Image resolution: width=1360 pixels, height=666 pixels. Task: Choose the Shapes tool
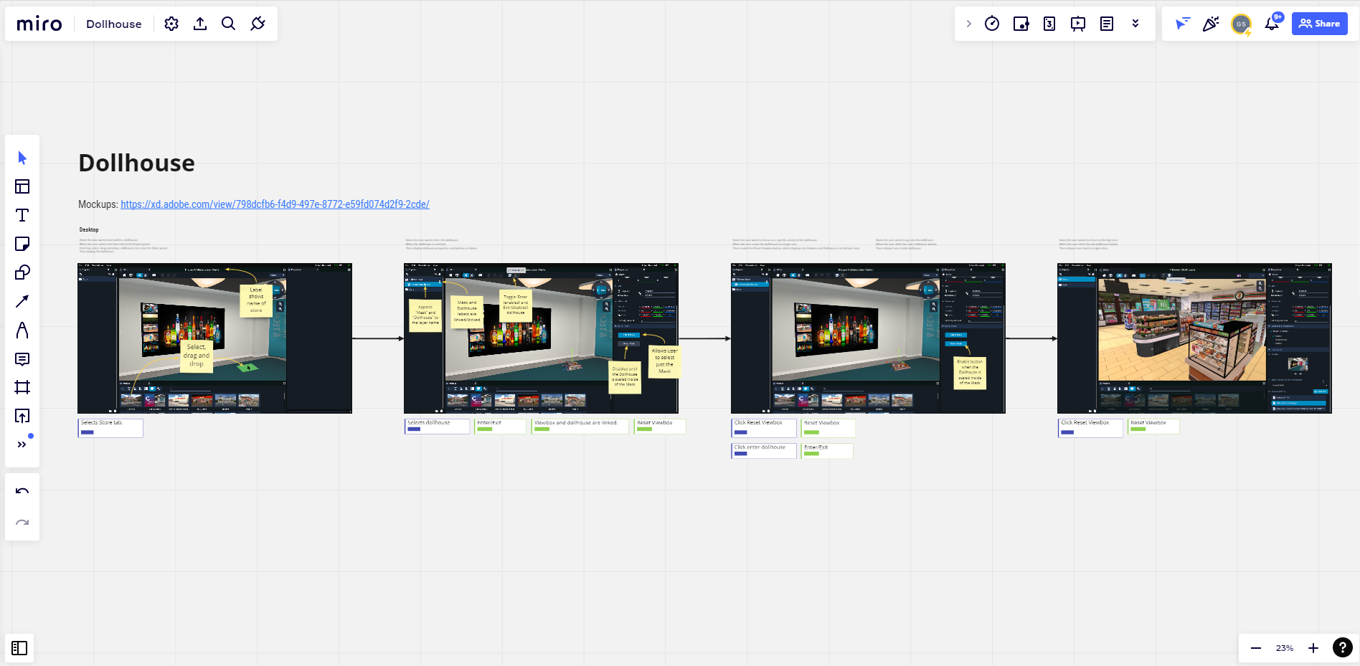(x=22, y=272)
